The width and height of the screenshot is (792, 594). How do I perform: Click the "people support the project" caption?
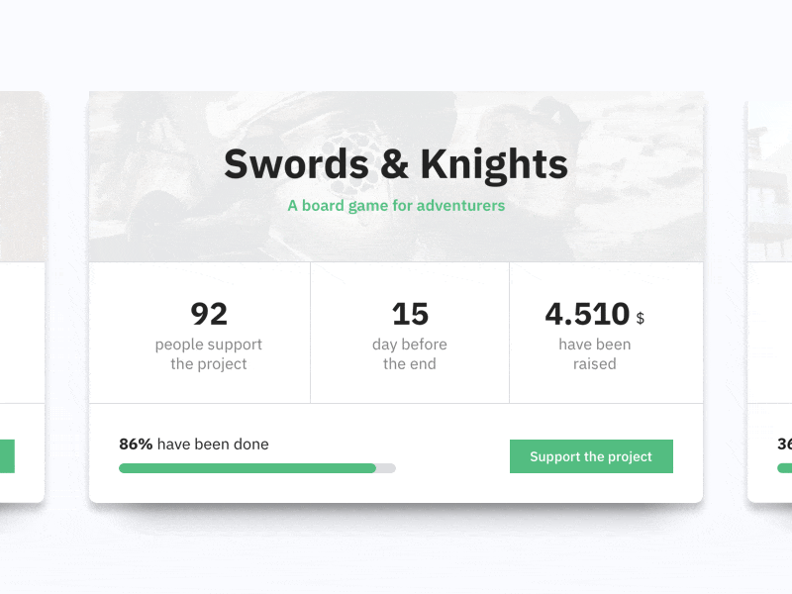pyautogui.click(x=209, y=354)
